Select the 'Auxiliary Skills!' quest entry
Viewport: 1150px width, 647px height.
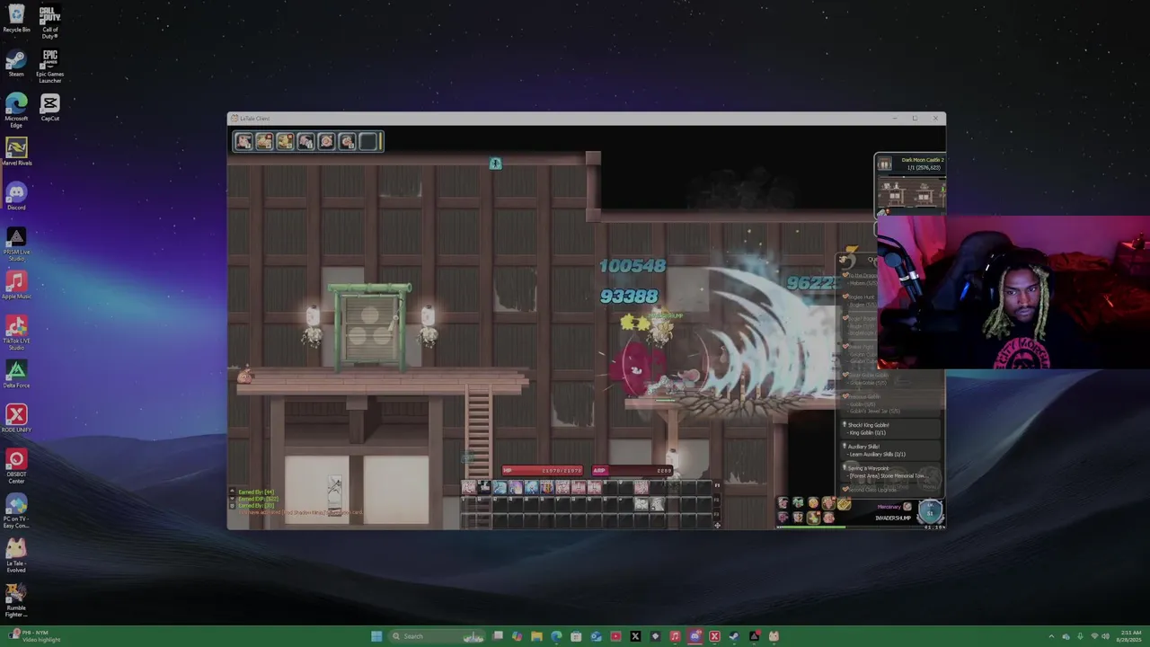click(x=891, y=450)
